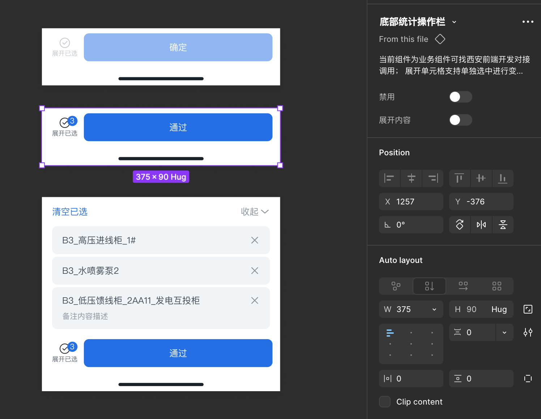Click align horizontal centers icon
The height and width of the screenshot is (419, 541).
click(x=411, y=178)
